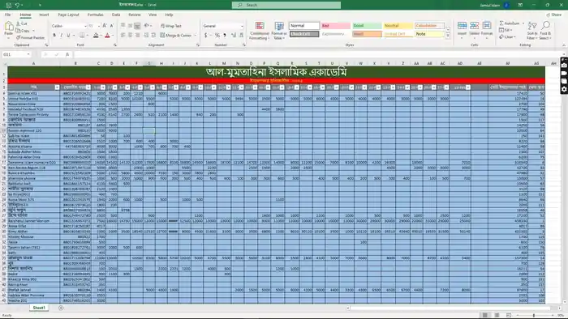Click the Increase Indent icon
The width and height of the screenshot is (568, 319).
(x=153, y=35)
